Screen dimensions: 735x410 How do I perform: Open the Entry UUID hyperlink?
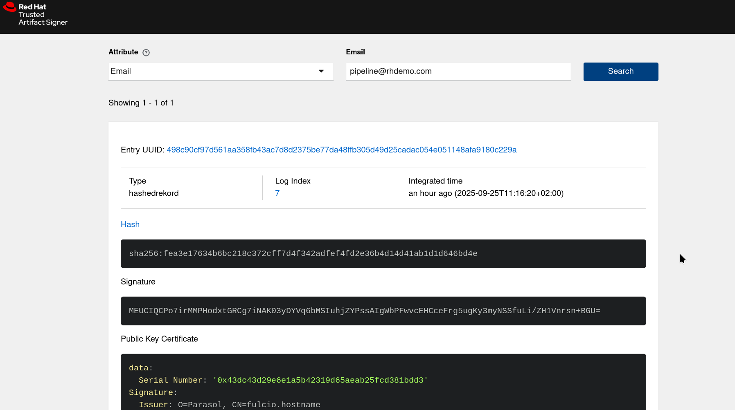click(341, 150)
